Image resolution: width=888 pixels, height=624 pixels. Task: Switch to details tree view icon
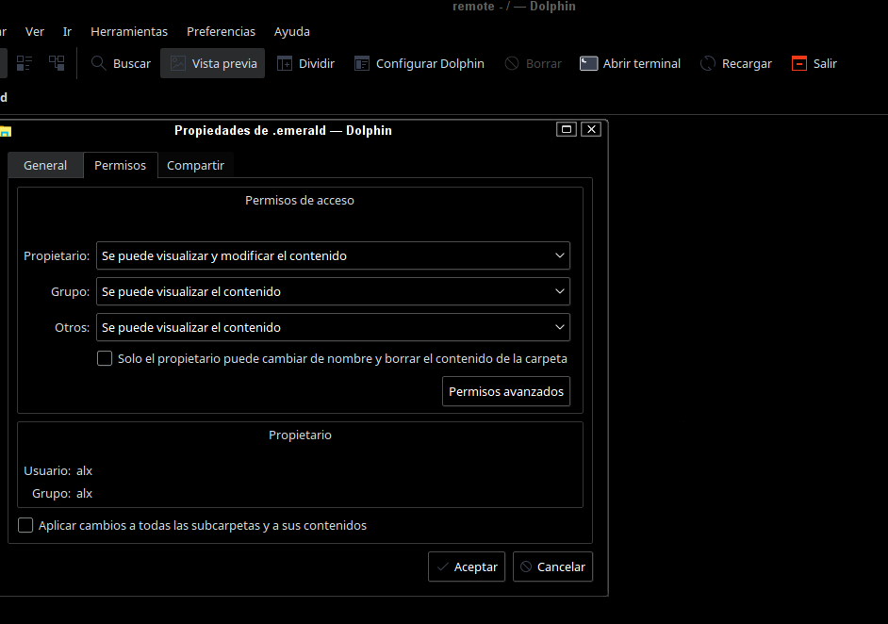pos(57,63)
